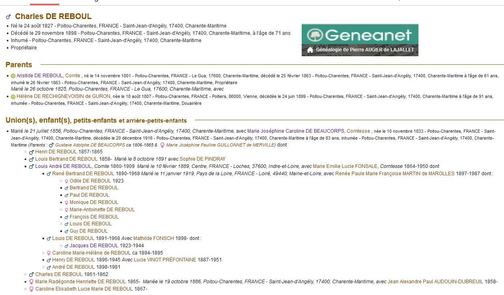Open Marie Radégonde Henriette DE REBOUL link
Screen dimensions: 504x295
pyautogui.click(x=81, y=282)
